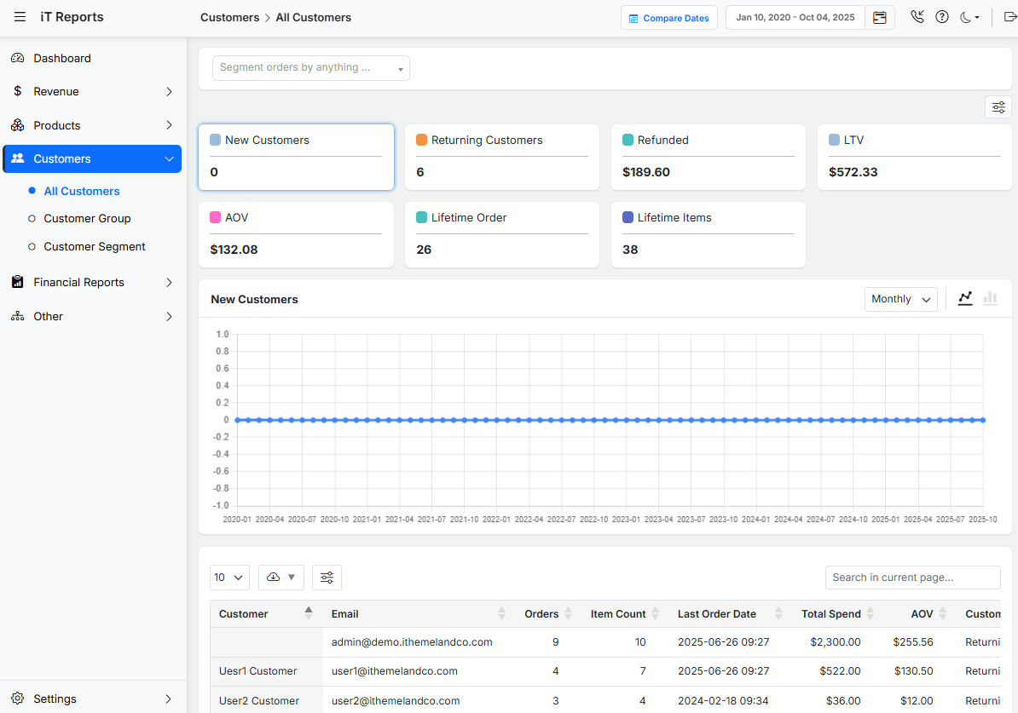Navigate to Customer Group in the sidebar

click(86, 218)
